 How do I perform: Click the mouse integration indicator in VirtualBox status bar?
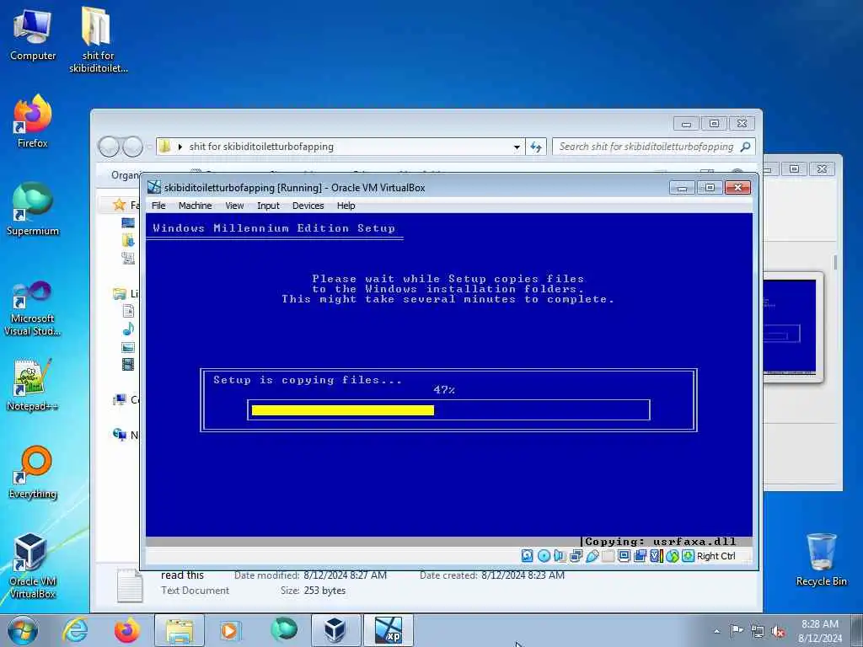672,556
